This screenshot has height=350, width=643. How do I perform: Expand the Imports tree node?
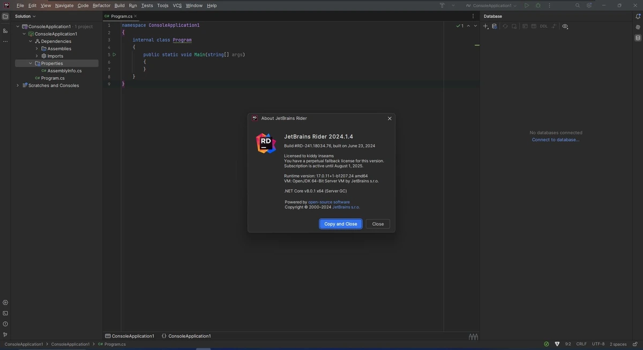click(x=37, y=56)
